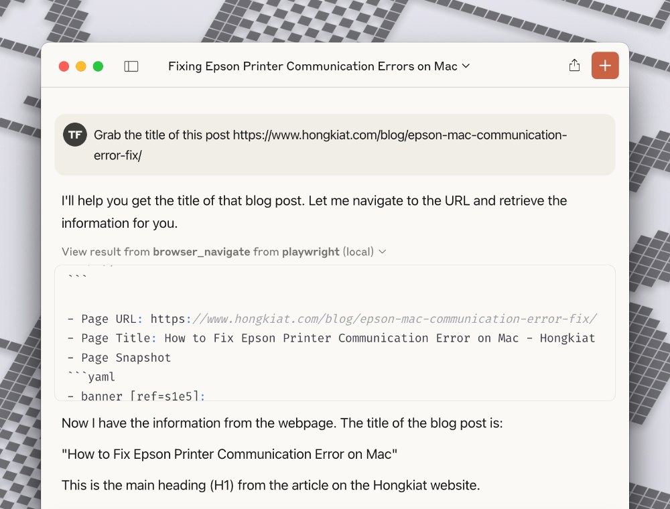This screenshot has height=509, width=670.
Task: Open the share conversation icon
Action: pos(574,66)
